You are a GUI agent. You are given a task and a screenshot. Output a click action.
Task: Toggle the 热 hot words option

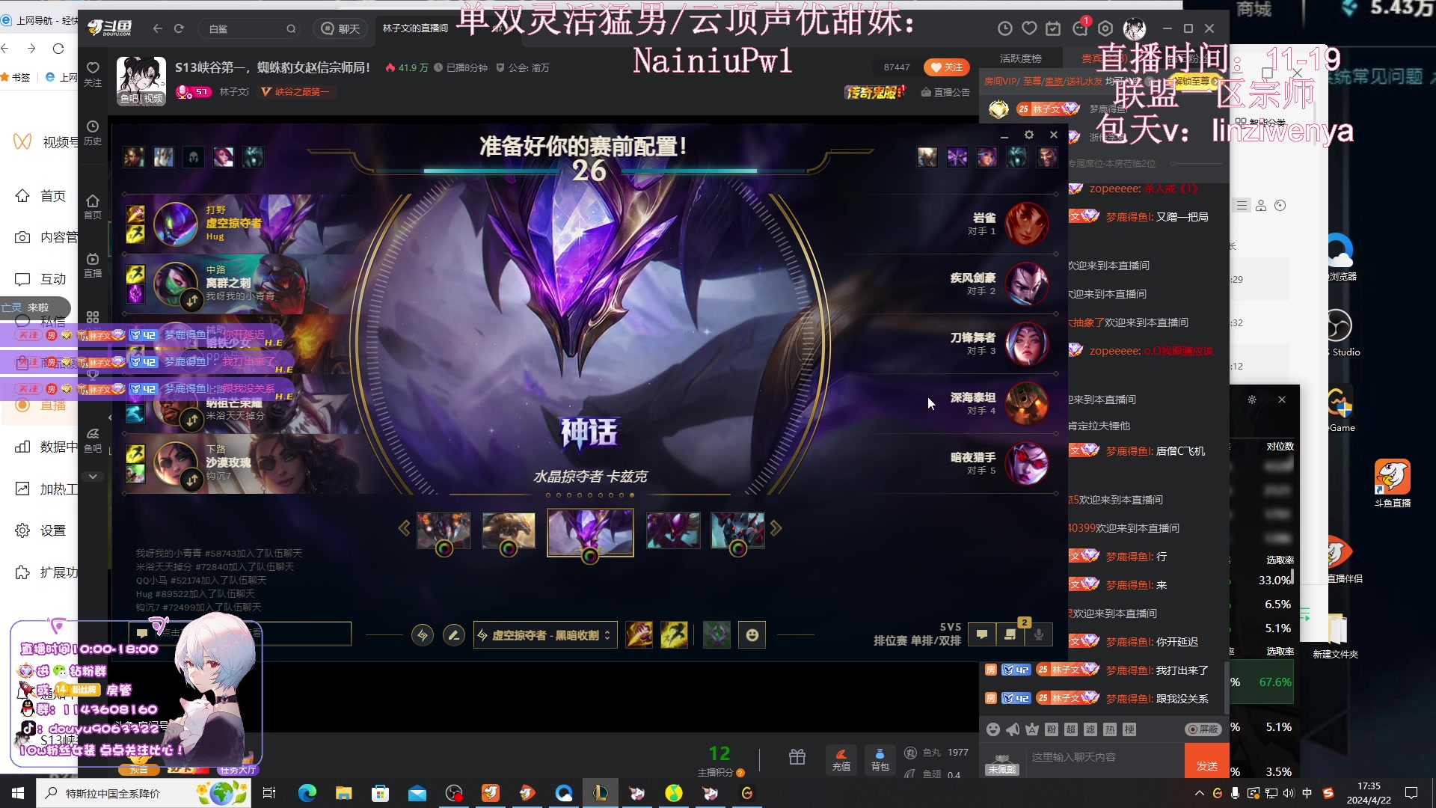coord(1110,729)
